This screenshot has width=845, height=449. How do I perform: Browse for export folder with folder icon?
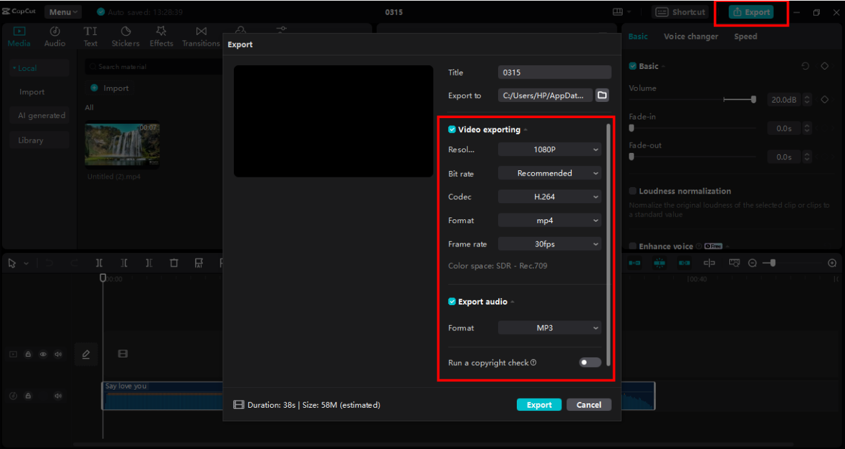[x=602, y=95]
